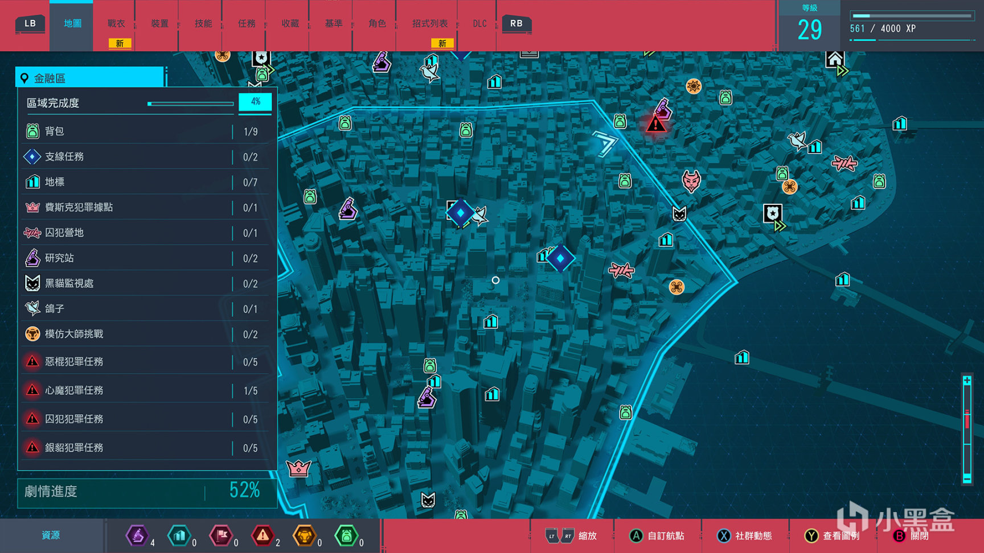
Task: Select the pigeon icon beside the side mission diamond
Action: click(481, 215)
